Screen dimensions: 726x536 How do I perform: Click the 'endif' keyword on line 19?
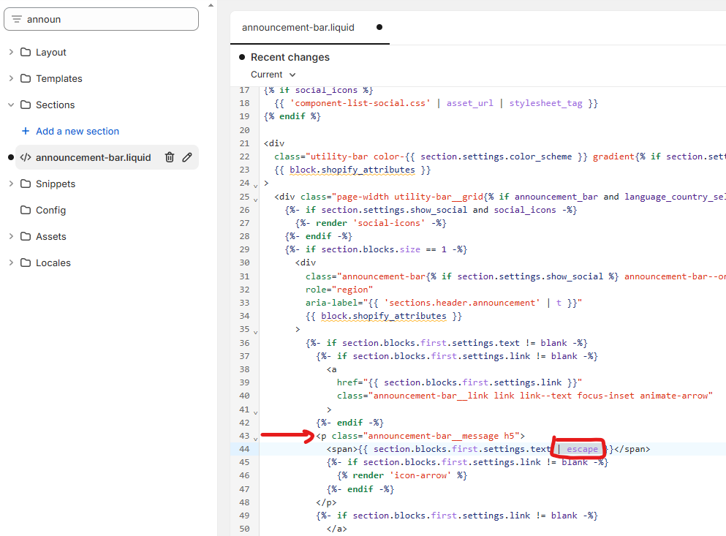click(x=292, y=116)
